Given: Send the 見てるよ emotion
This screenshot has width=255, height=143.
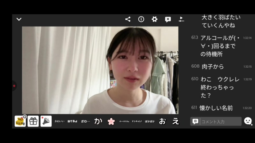Looking at the screenshot, I should [x=72, y=121].
